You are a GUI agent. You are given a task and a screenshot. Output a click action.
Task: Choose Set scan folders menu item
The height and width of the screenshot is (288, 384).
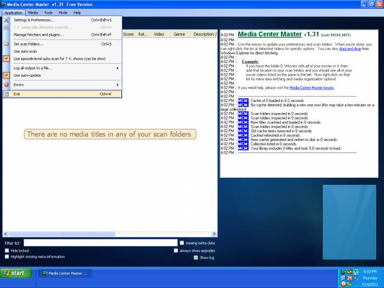coord(63,44)
